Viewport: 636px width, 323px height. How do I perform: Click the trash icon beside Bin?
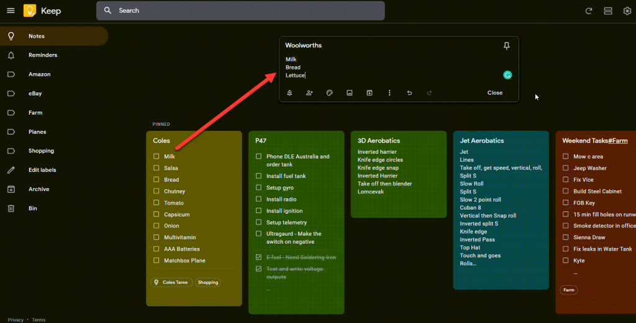[x=11, y=208]
